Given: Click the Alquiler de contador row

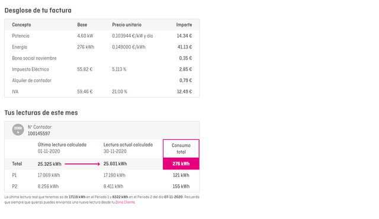Looking at the screenshot, I should 102,80.
